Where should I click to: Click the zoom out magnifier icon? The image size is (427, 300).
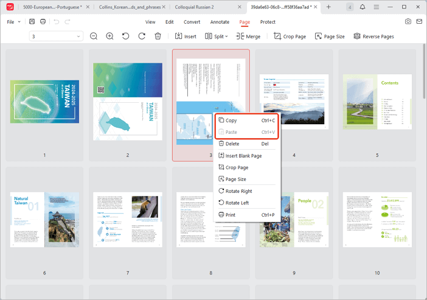(94, 37)
